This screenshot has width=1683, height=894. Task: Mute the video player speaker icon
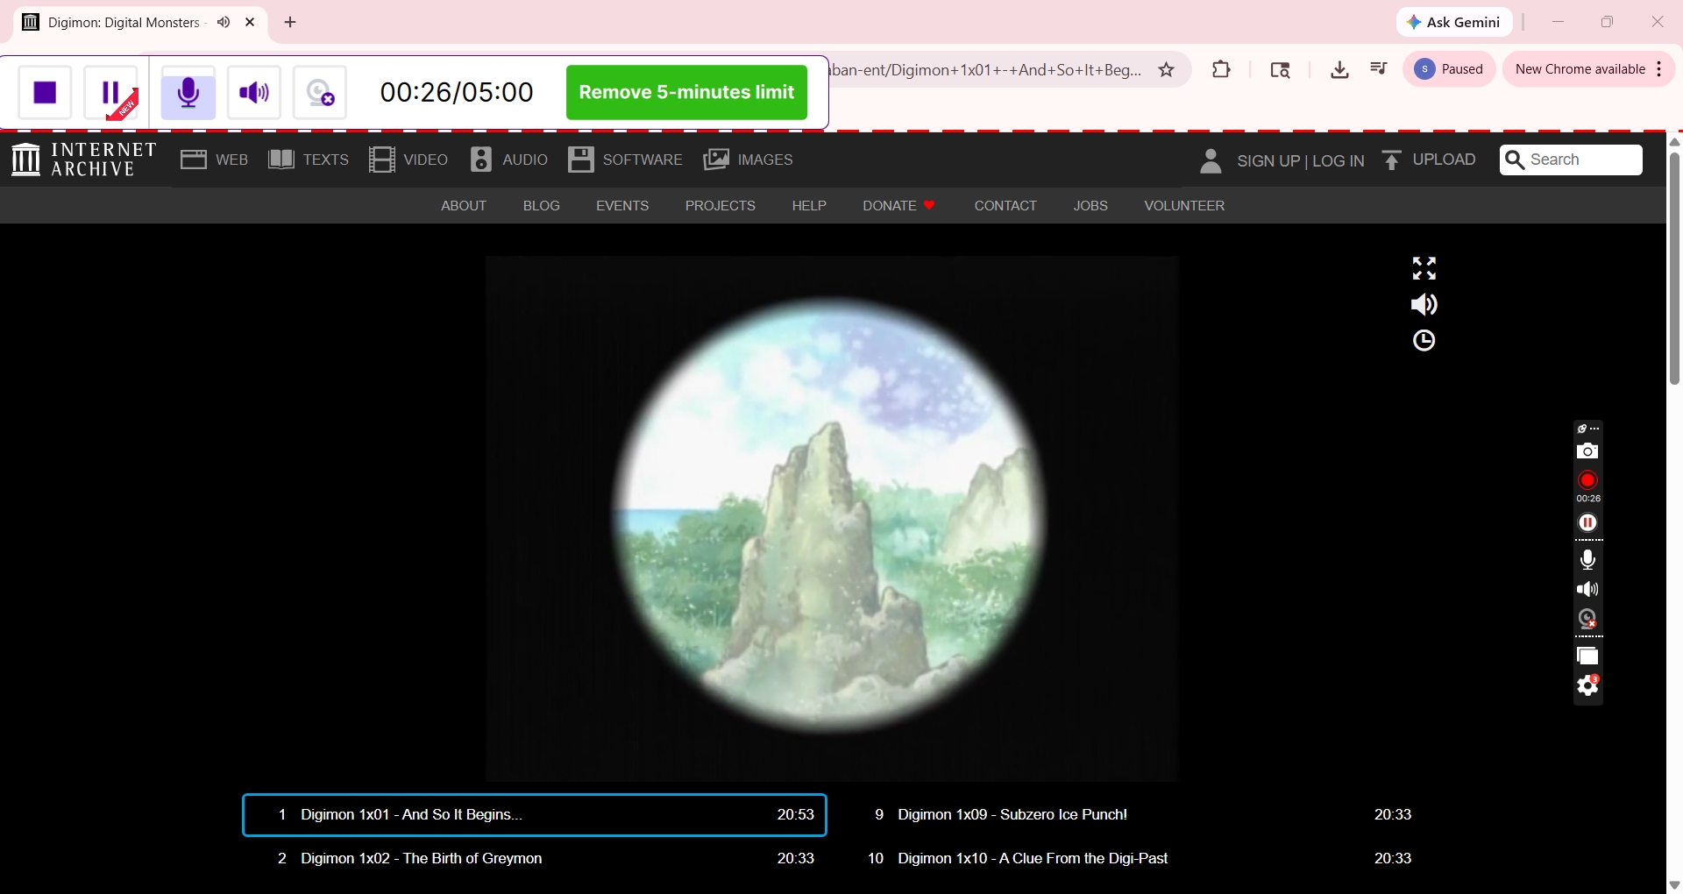pyautogui.click(x=1424, y=304)
